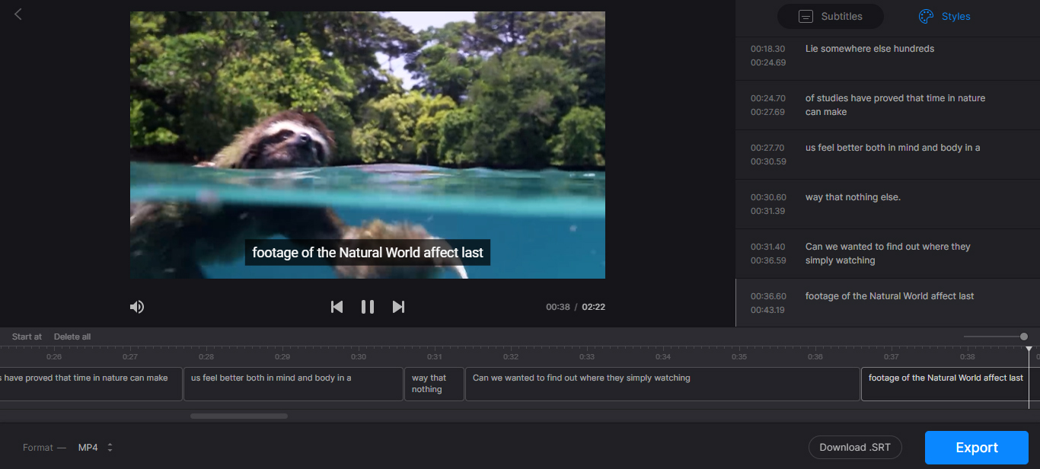Adjust the timeline zoom slider handle
This screenshot has height=469, width=1040.
[1024, 337]
